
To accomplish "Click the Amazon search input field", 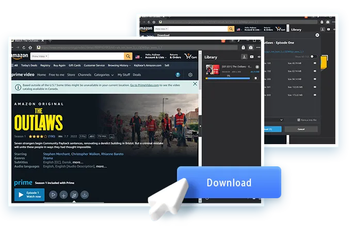I will click(86, 56).
